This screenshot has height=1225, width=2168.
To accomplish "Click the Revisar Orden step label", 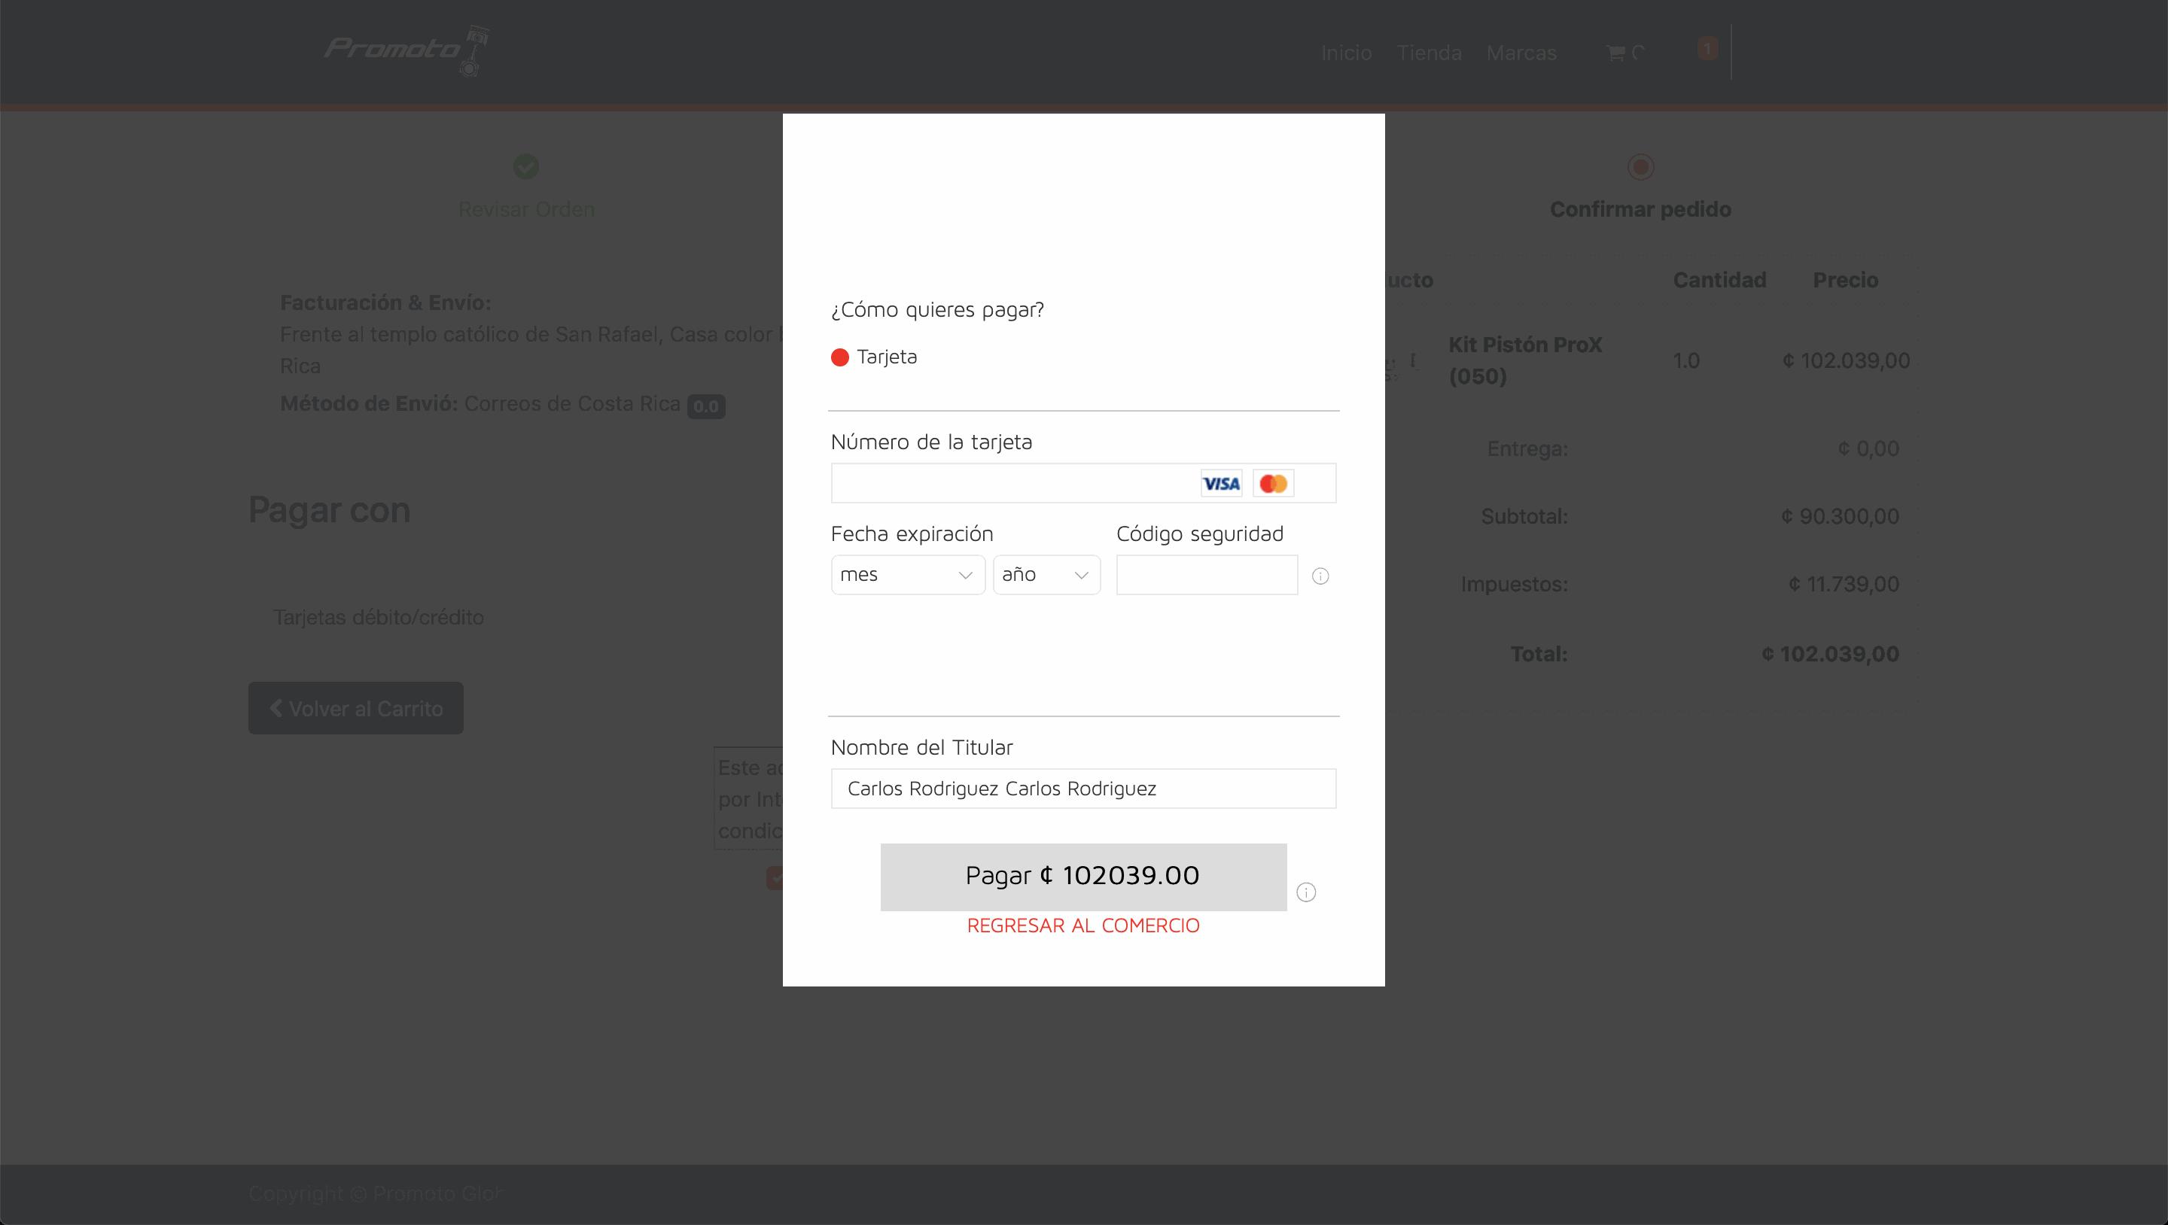I will click(526, 209).
